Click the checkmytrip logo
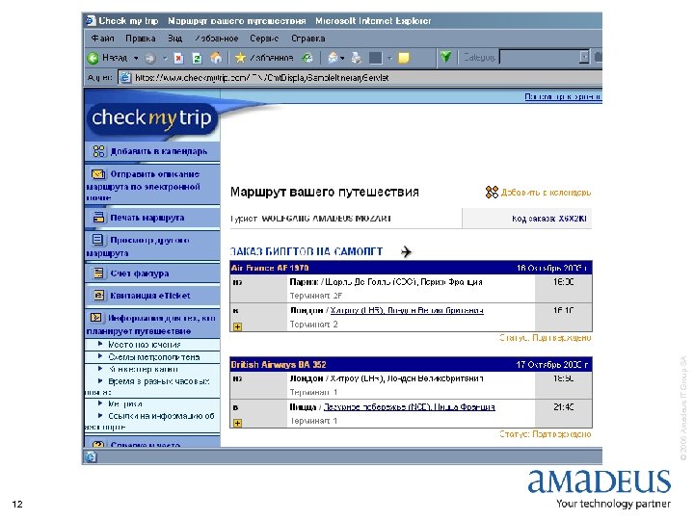The width and height of the screenshot is (694, 520). pyautogui.click(x=151, y=118)
